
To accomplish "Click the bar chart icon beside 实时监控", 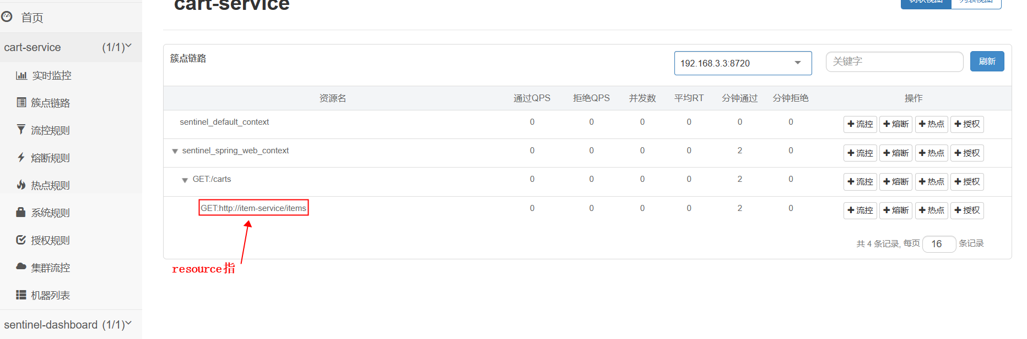I will coord(21,75).
